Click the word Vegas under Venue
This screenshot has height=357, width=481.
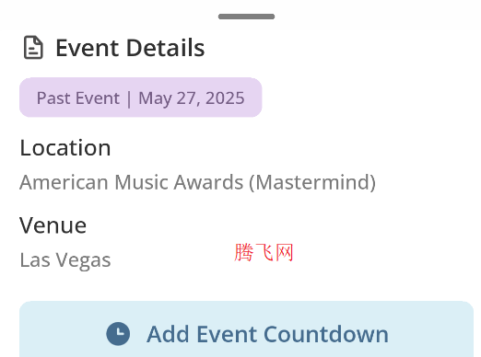coord(83,260)
